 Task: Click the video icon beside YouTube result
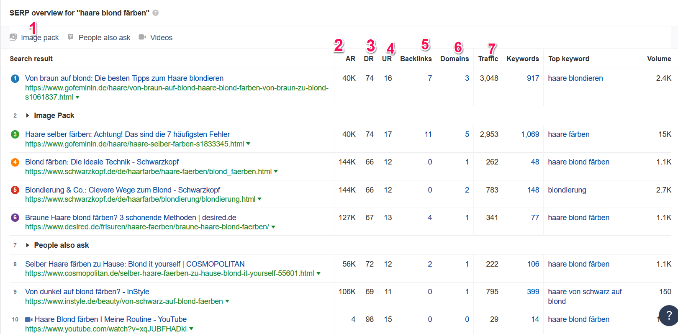[29, 319]
